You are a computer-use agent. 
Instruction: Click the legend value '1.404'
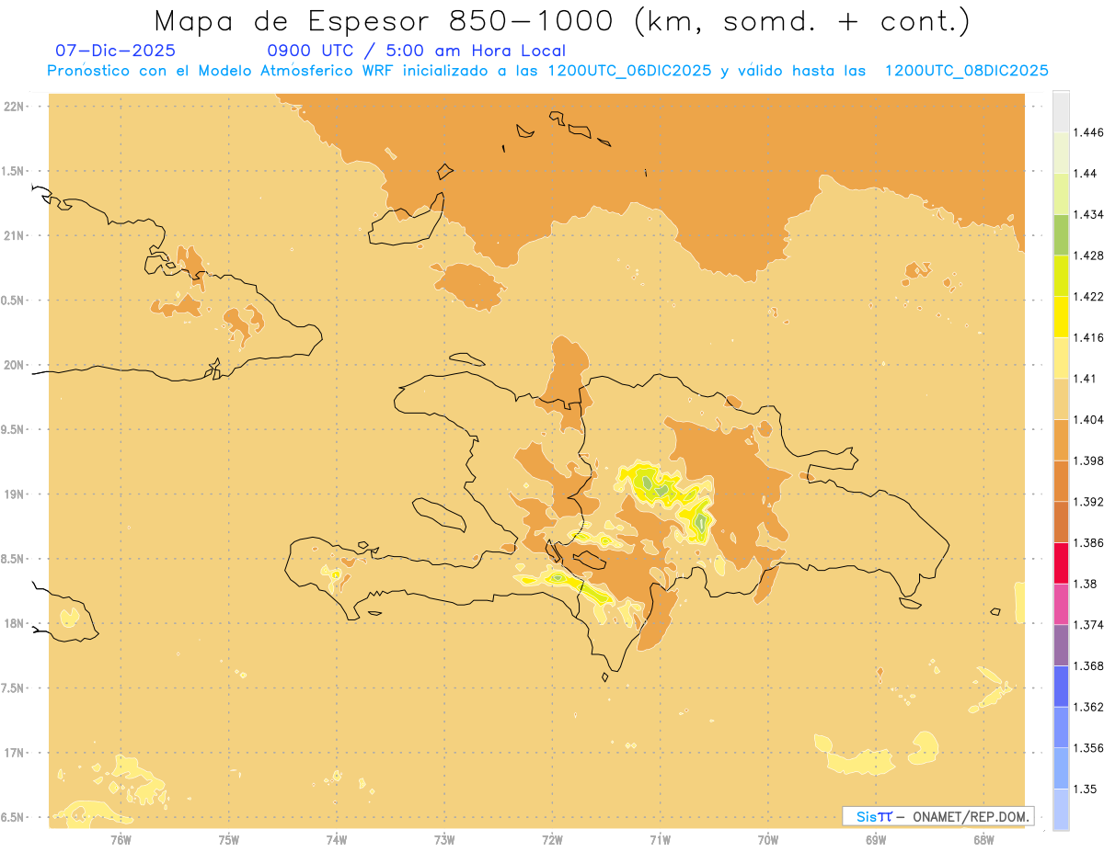tap(1088, 419)
